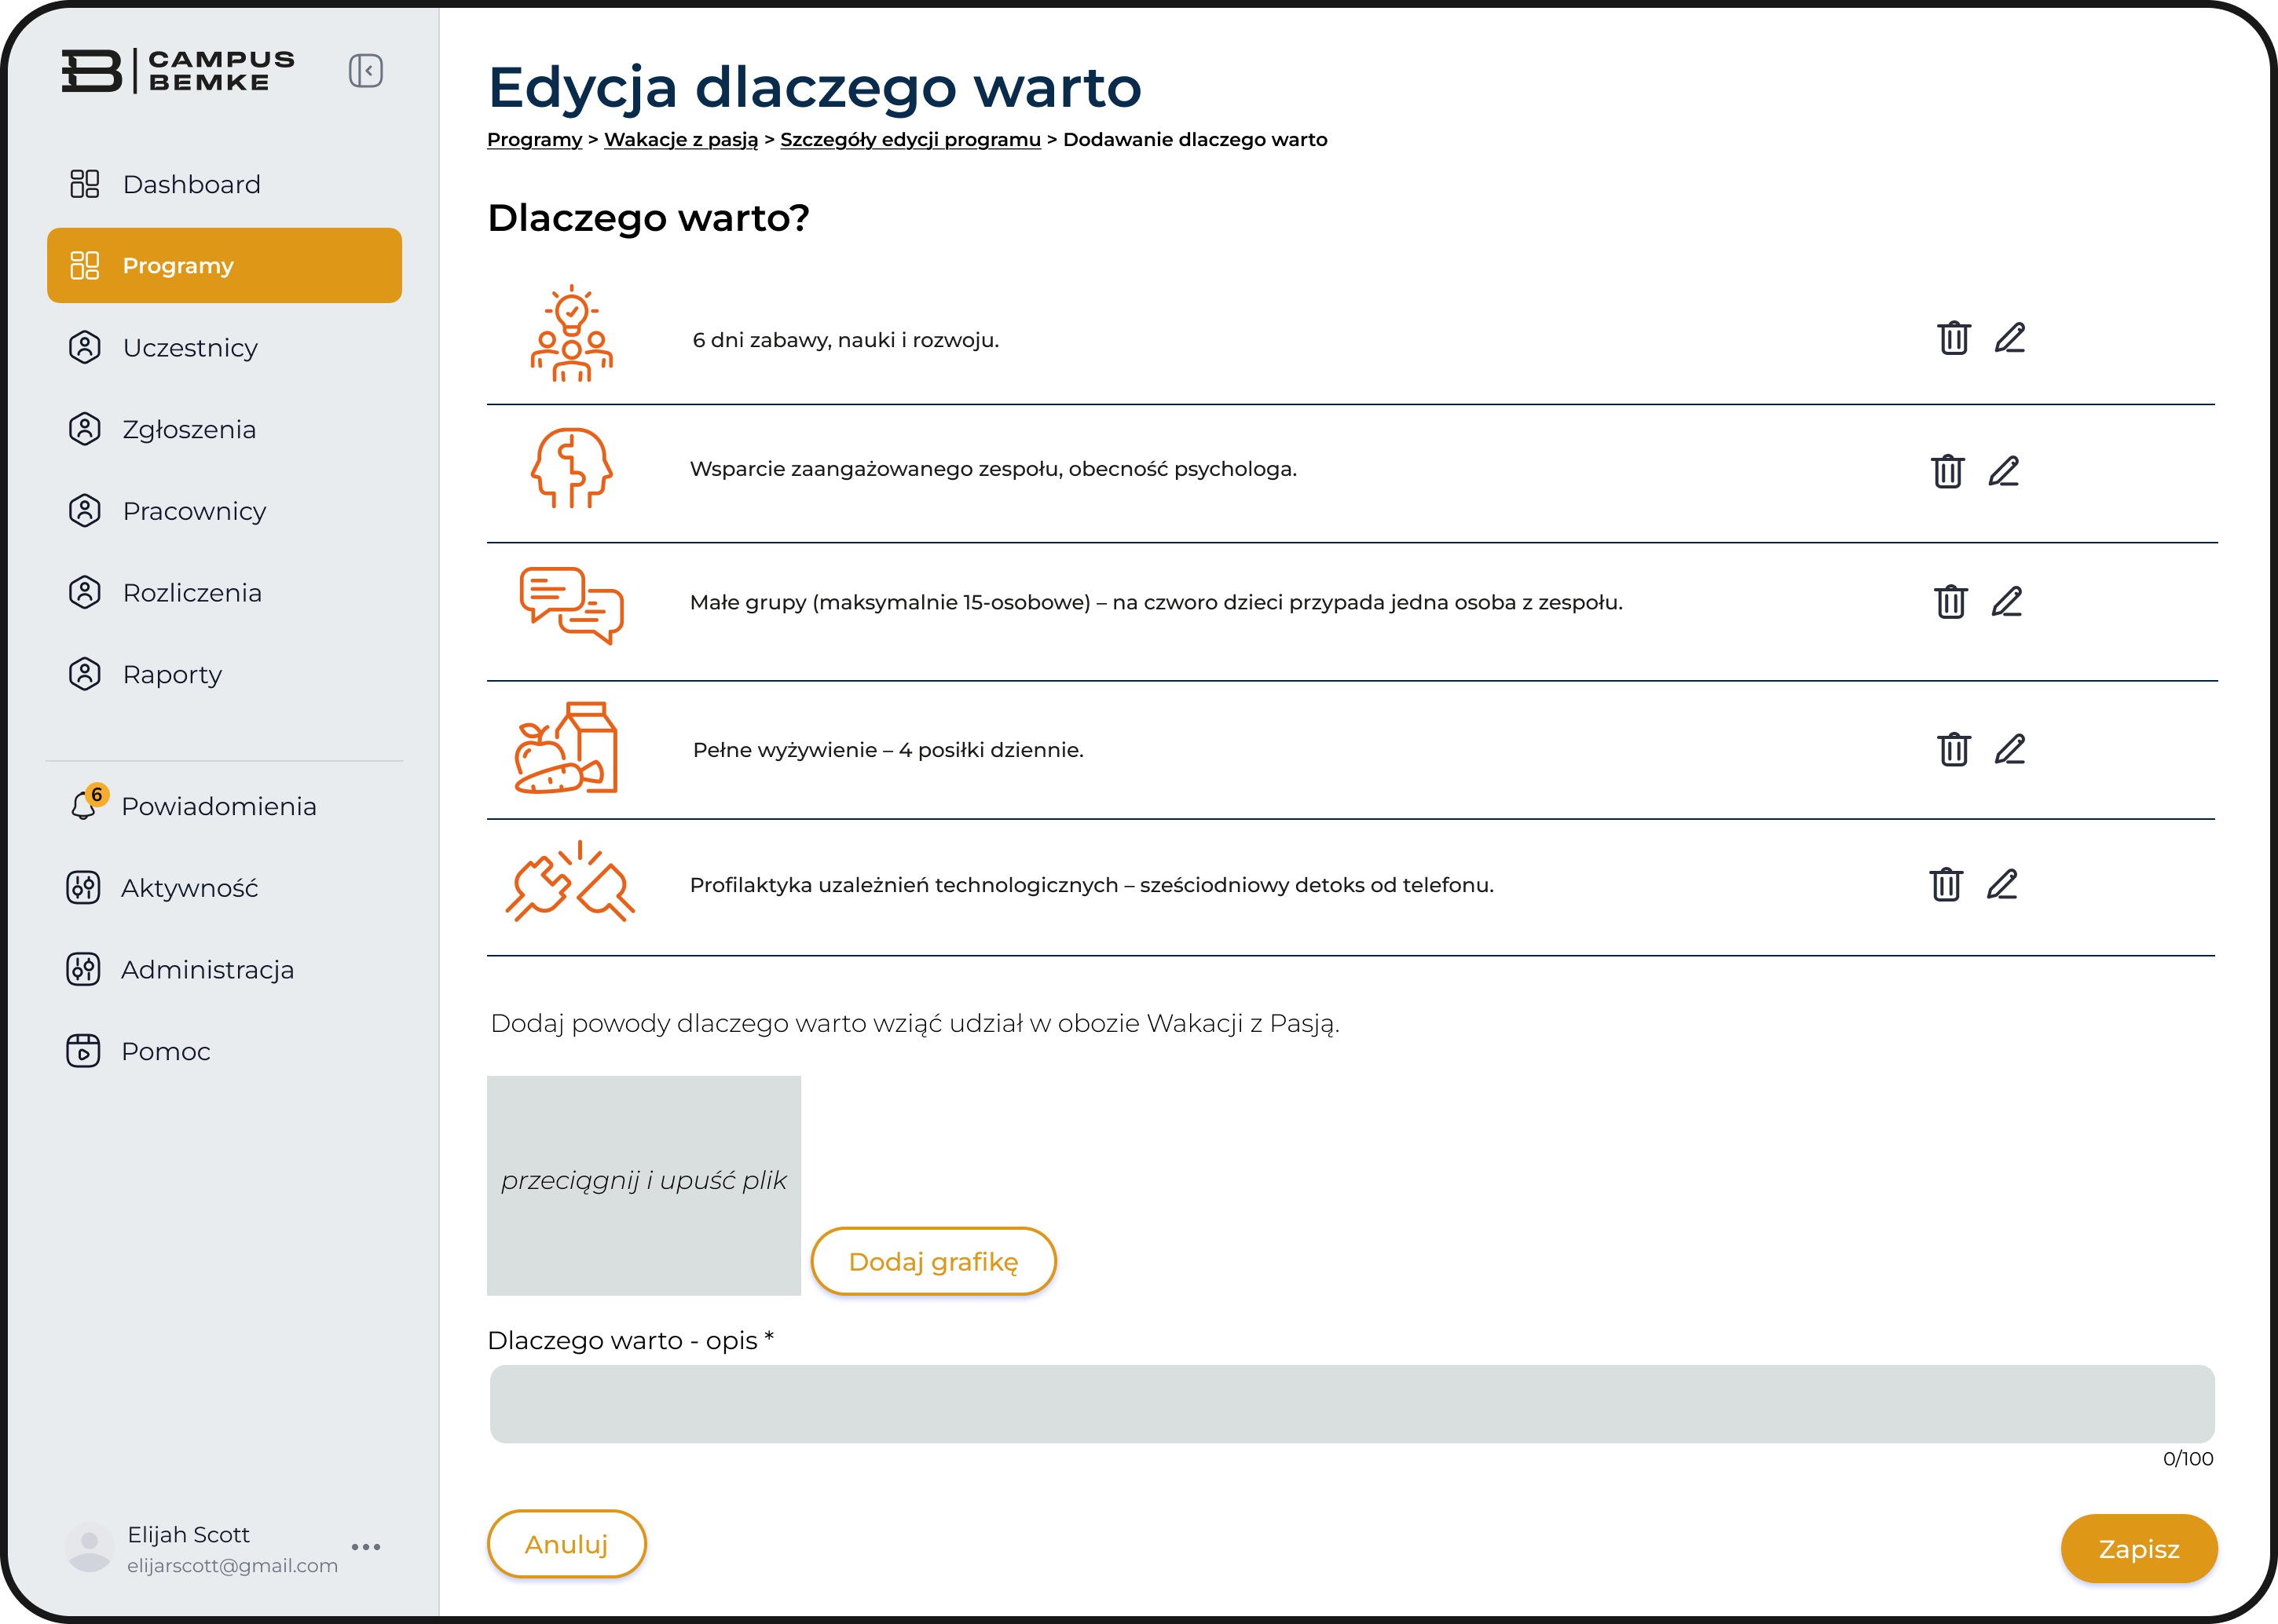Delete the '6 dni zabawy' reason
2278x1624 pixels.
1953,338
